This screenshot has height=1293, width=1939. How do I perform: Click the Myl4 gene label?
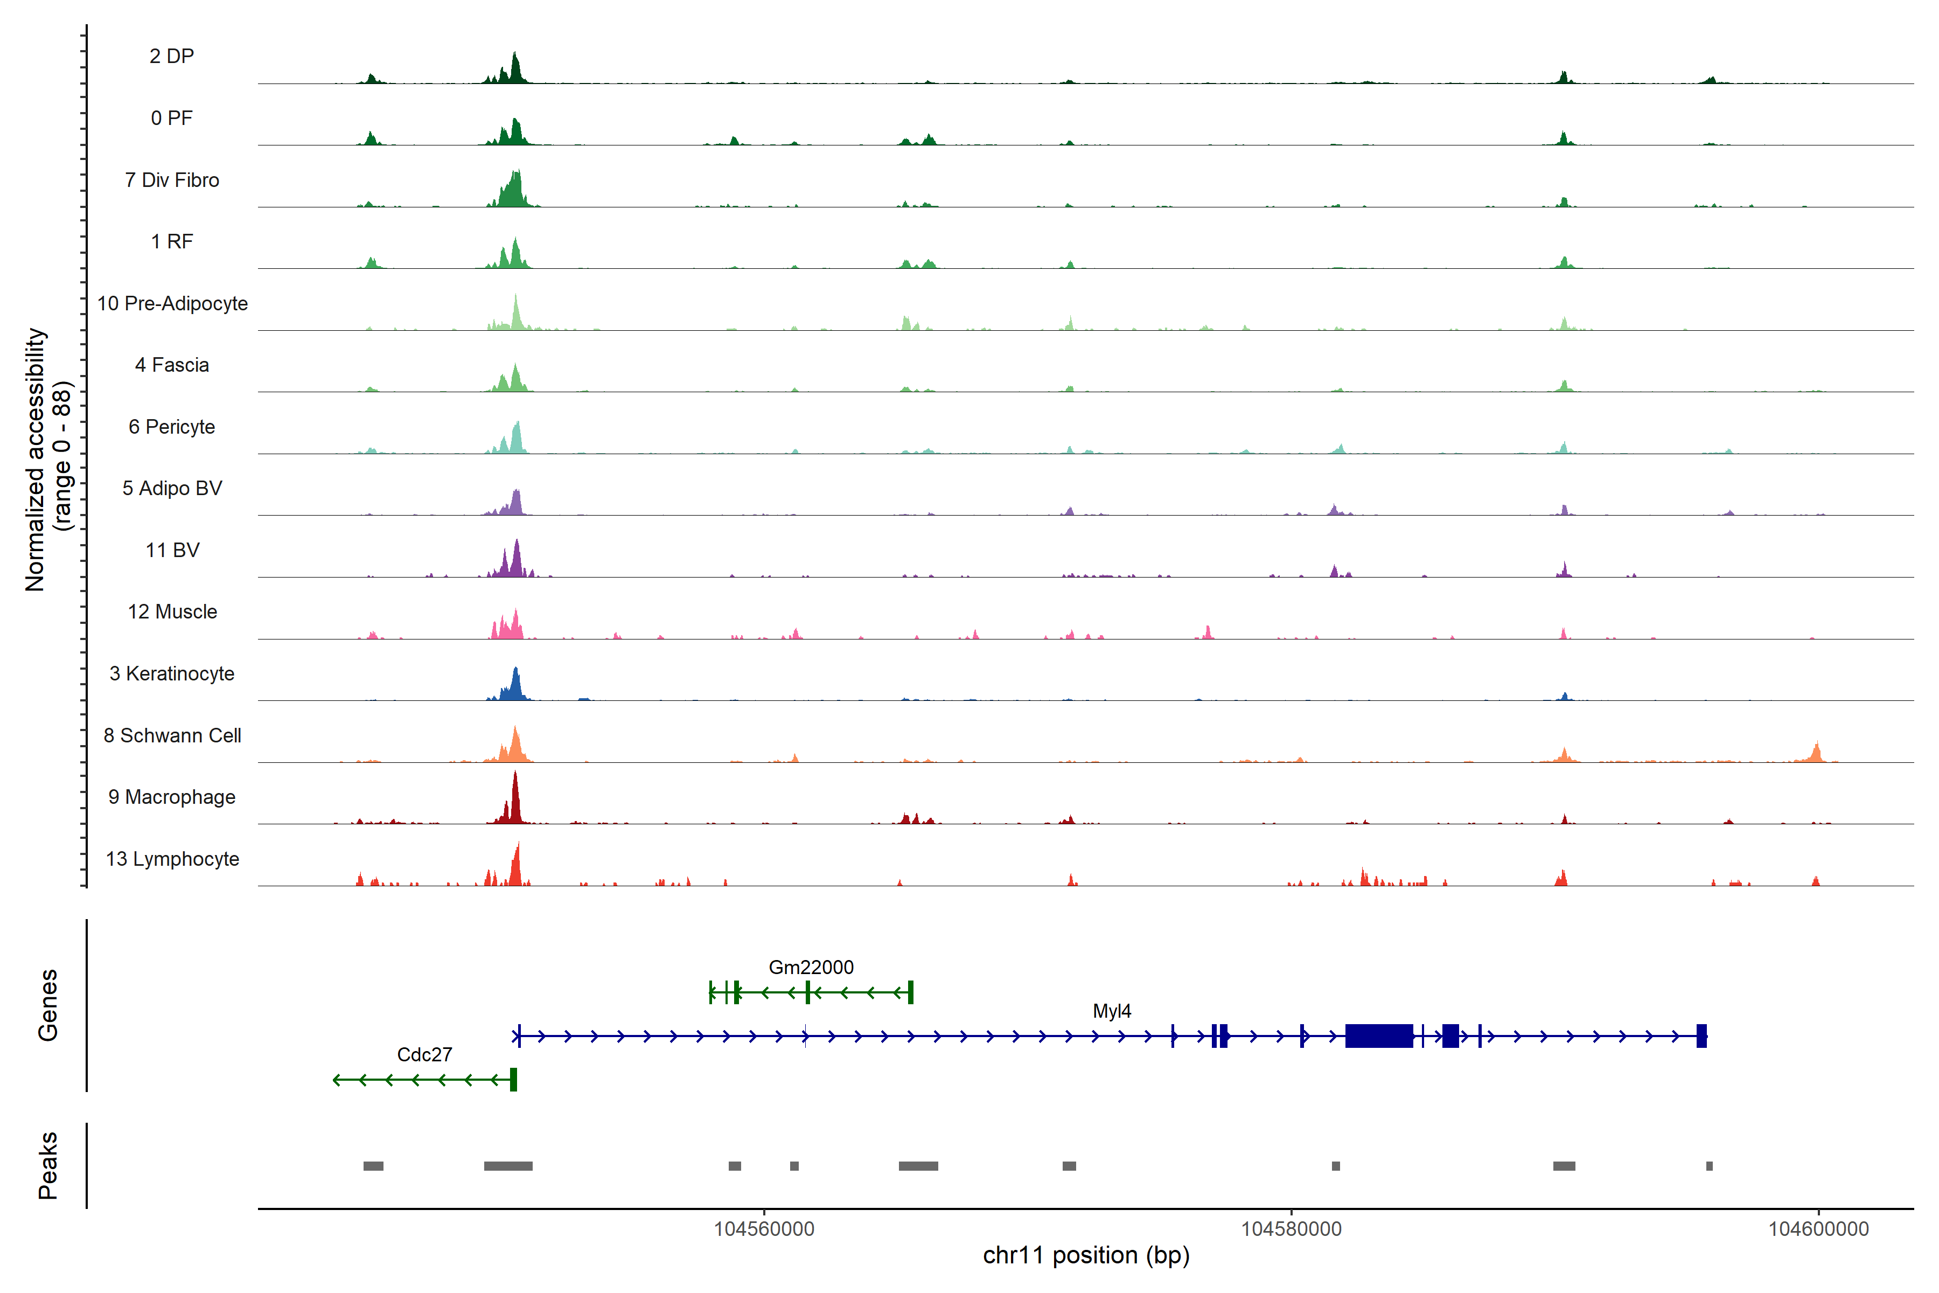[1111, 1011]
